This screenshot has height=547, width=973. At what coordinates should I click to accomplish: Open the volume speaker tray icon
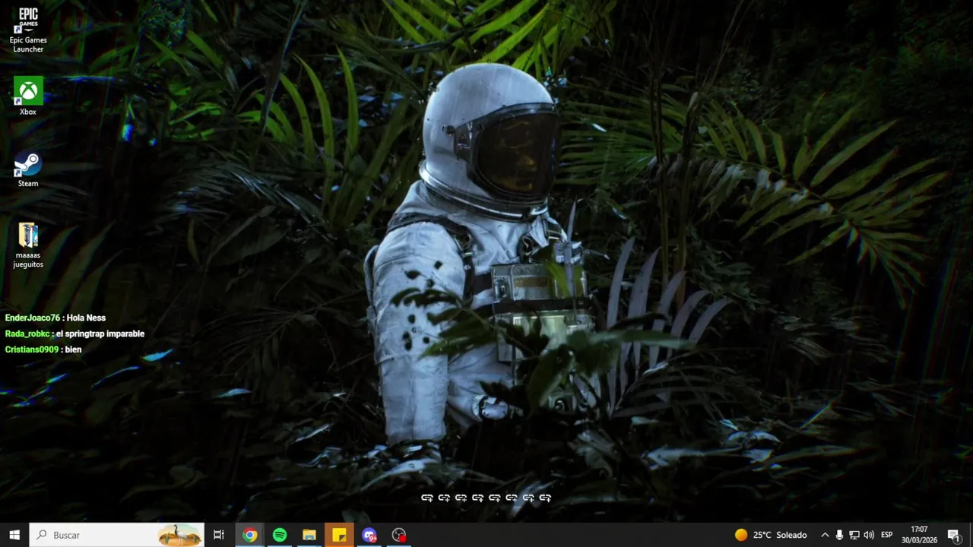869,535
